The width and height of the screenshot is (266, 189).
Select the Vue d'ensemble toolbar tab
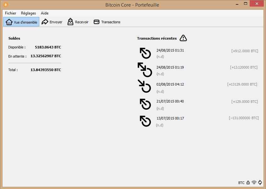tap(21, 22)
